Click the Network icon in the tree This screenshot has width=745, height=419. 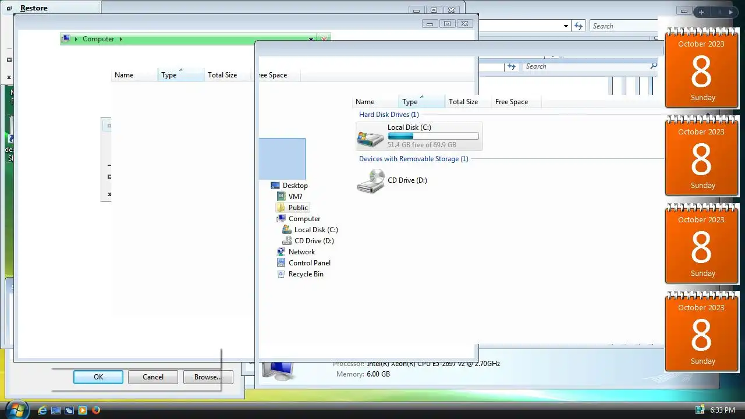tap(281, 252)
